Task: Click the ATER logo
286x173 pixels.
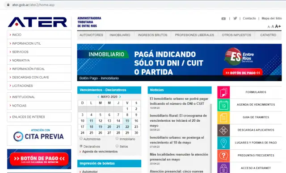Action: point(38,22)
